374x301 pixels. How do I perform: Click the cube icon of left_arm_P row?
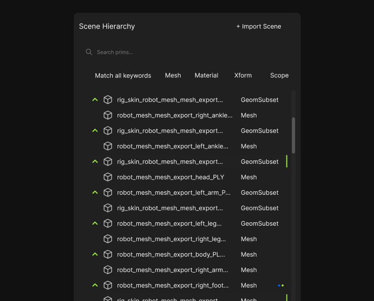pos(108,193)
